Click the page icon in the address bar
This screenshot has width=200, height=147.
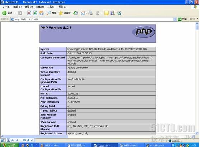tap(13, 19)
